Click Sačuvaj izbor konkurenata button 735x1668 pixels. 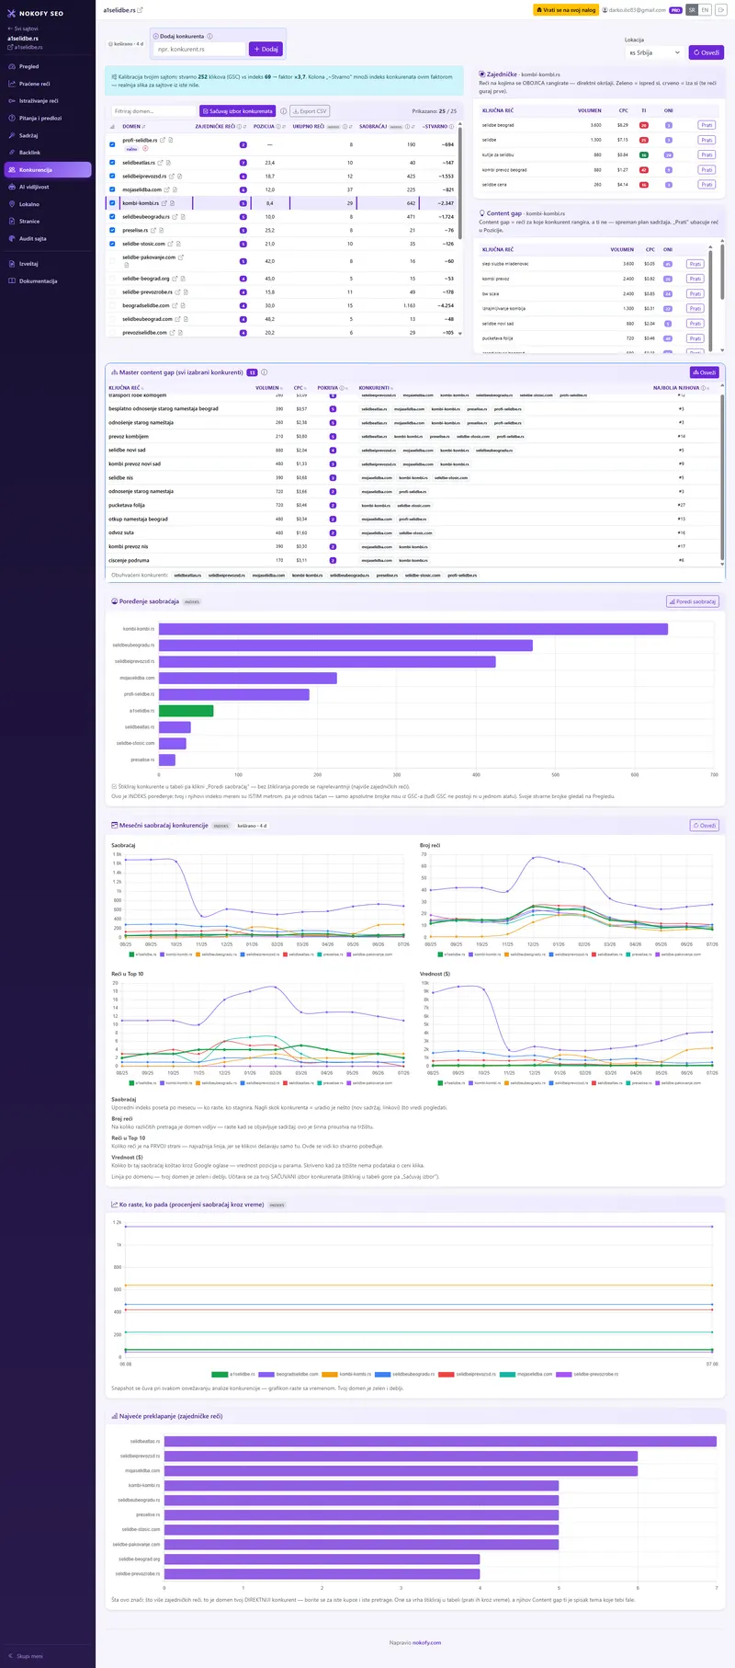tap(238, 111)
